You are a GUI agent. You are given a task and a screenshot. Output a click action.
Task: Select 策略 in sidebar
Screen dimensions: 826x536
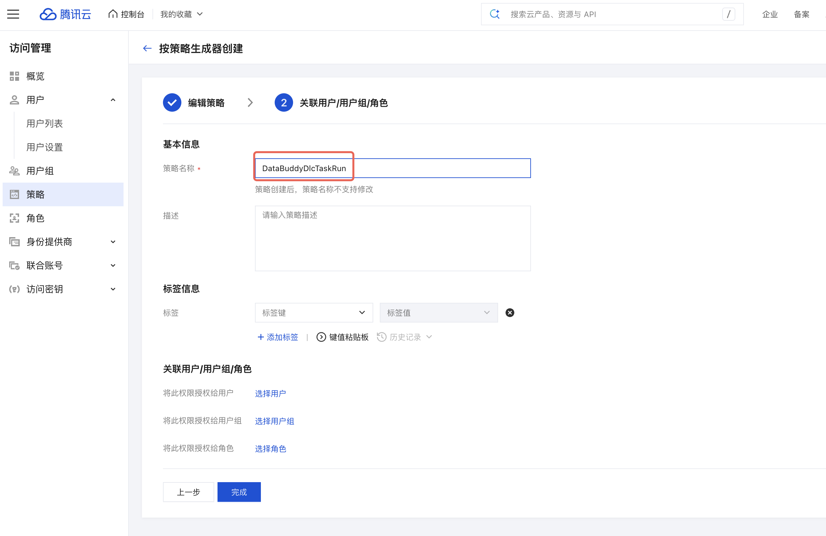(x=63, y=194)
